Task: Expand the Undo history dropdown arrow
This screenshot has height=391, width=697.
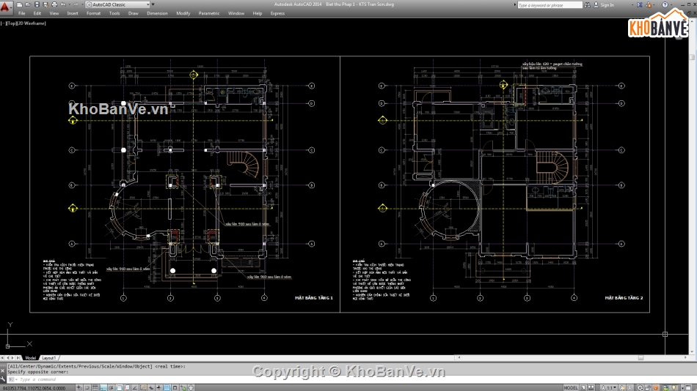Action: 70,4
